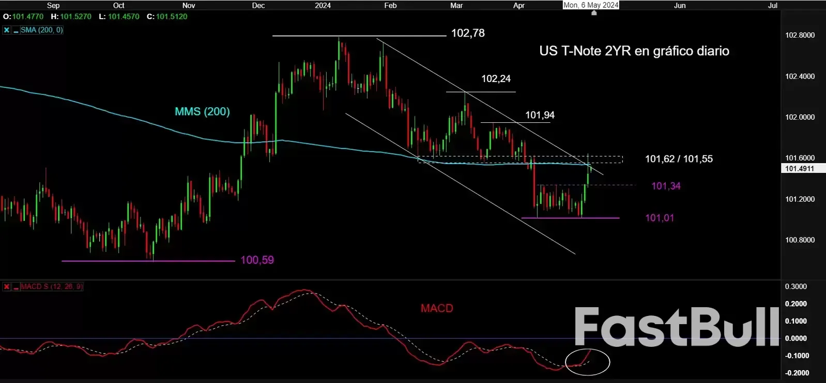This screenshot has width=826, height=383.
Task: Click the red MACD text annotation
Action: [437, 308]
